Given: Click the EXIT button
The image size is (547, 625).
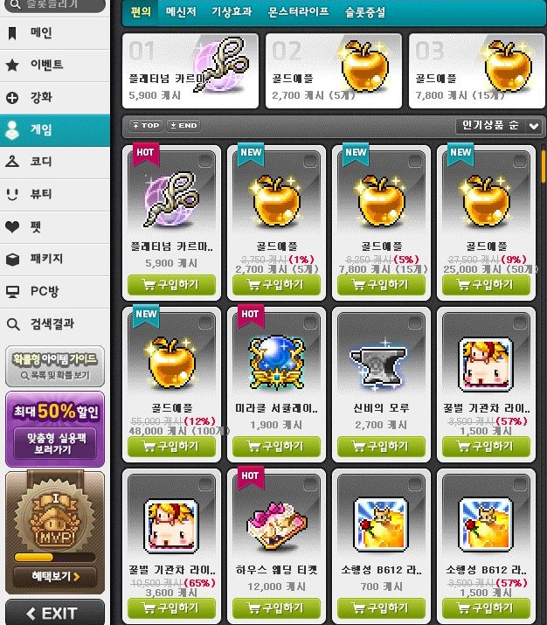Looking at the screenshot, I should (x=55, y=613).
